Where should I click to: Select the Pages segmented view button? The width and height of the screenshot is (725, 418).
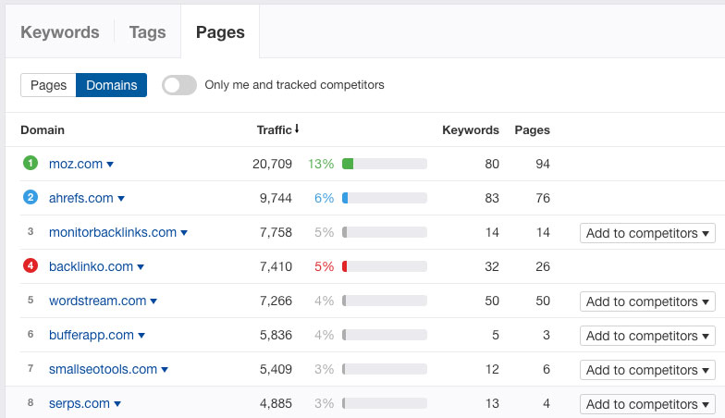click(x=48, y=85)
